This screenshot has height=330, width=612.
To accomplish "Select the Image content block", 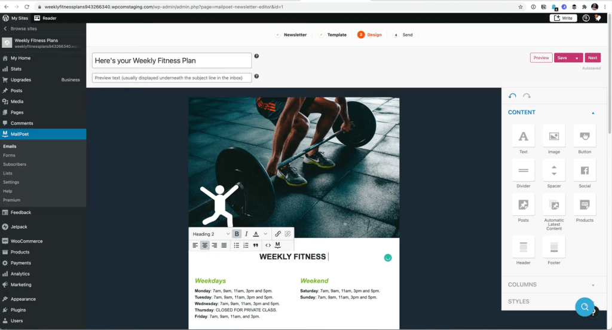I will click(x=554, y=139).
